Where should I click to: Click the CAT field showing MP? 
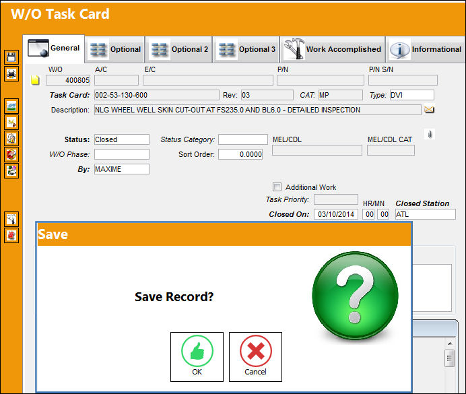click(341, 95)
